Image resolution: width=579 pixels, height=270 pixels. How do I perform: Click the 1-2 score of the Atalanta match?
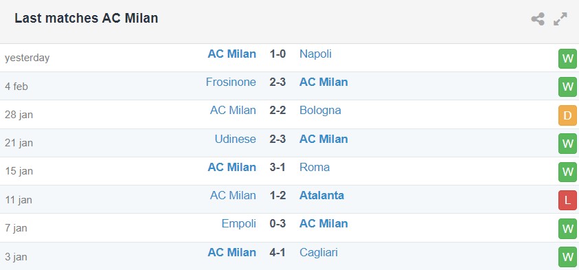277,195
